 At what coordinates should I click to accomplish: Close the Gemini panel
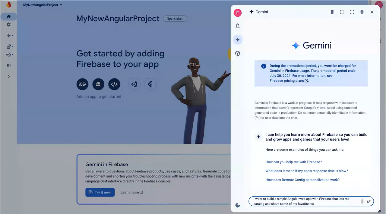coord(372,12)
